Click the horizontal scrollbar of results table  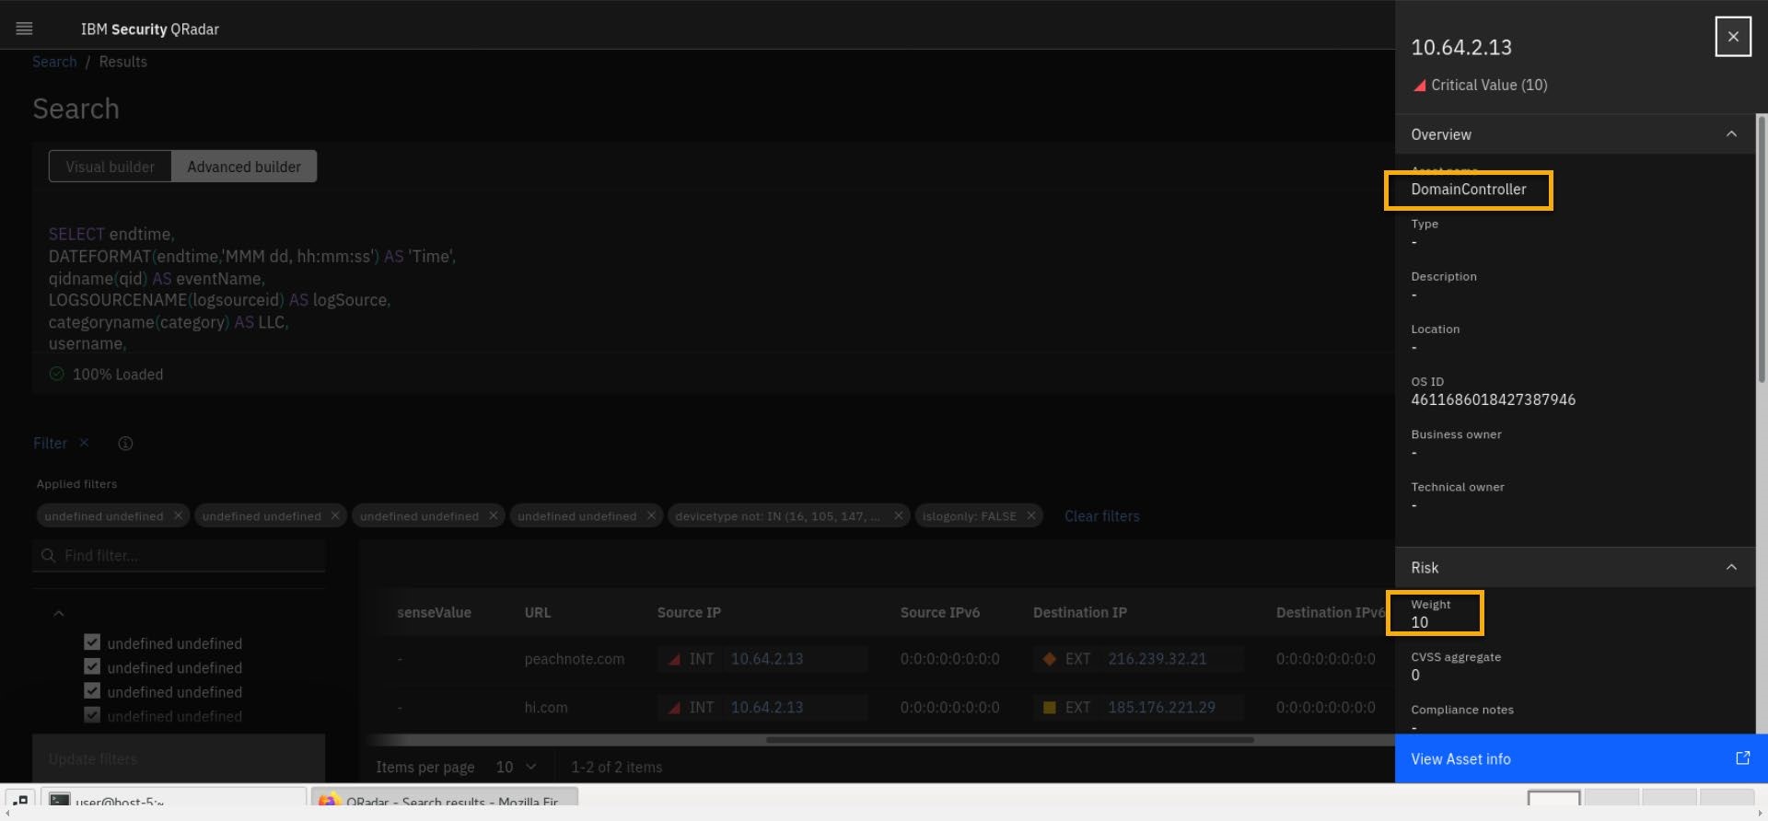click(1009, 739)
